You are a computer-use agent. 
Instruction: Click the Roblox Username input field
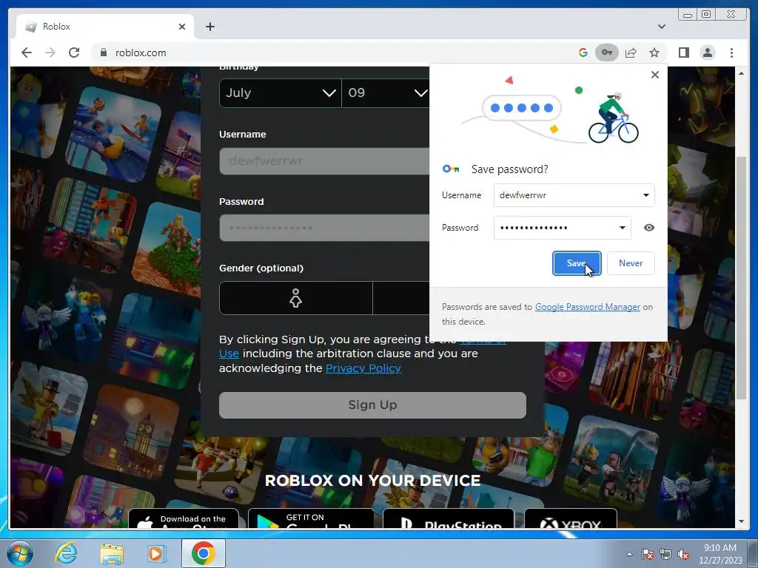pos(324,160)
